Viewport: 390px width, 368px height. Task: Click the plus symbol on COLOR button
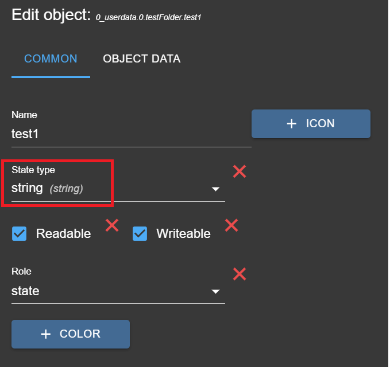coord(46,334)
